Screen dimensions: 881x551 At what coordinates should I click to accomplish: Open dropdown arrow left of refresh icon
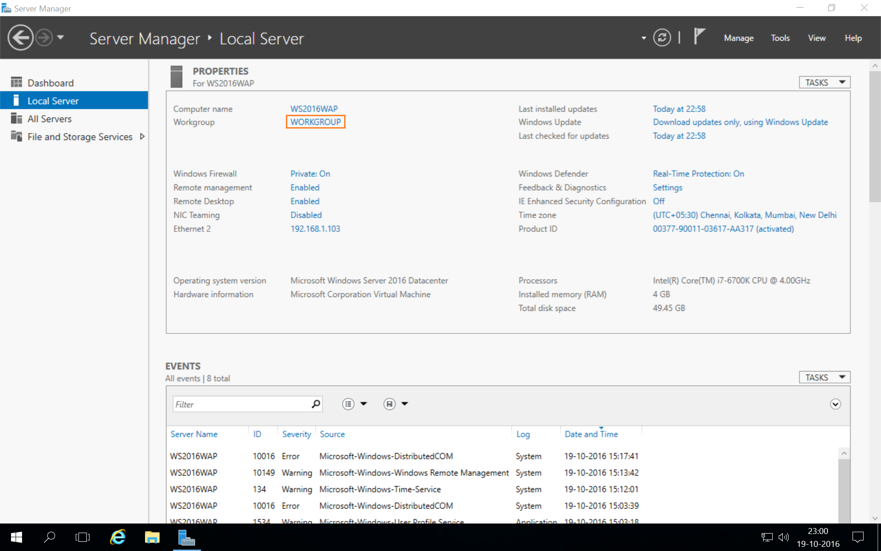[x=643, y=38]
